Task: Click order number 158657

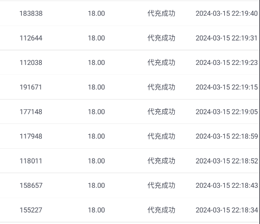Action: 31,186
